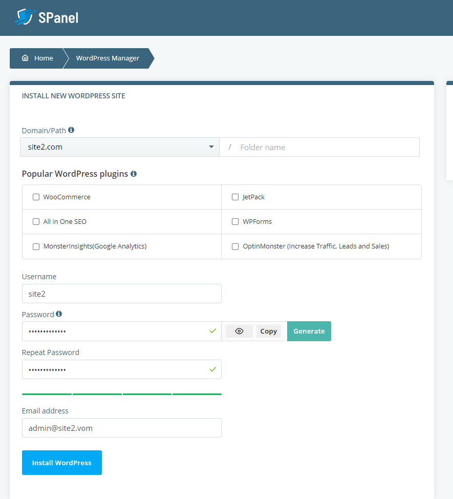This screenshot has height=499, width=453.
Task: Click the SPanel logo icon
Action: coord(25,17)
